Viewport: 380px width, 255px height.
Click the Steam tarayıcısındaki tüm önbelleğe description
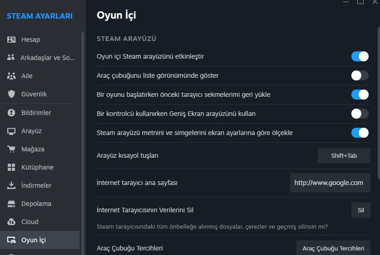(x=212, y=227)
